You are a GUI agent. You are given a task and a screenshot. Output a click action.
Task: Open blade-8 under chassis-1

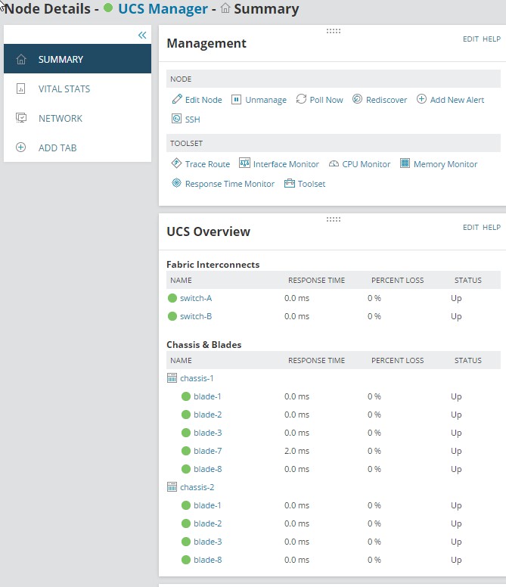[208, 469]
